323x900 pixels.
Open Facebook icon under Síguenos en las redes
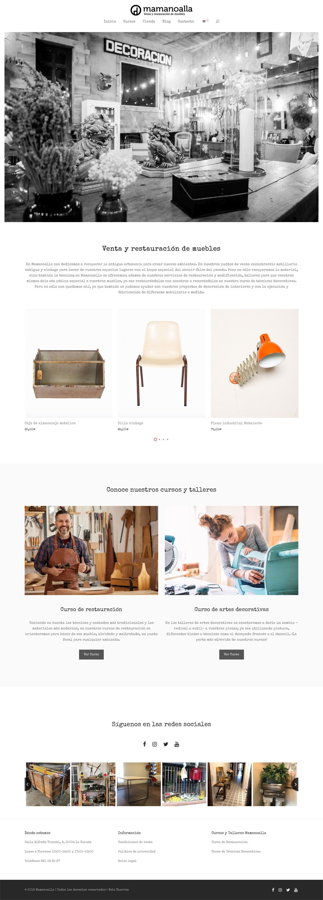coord(145,744)
